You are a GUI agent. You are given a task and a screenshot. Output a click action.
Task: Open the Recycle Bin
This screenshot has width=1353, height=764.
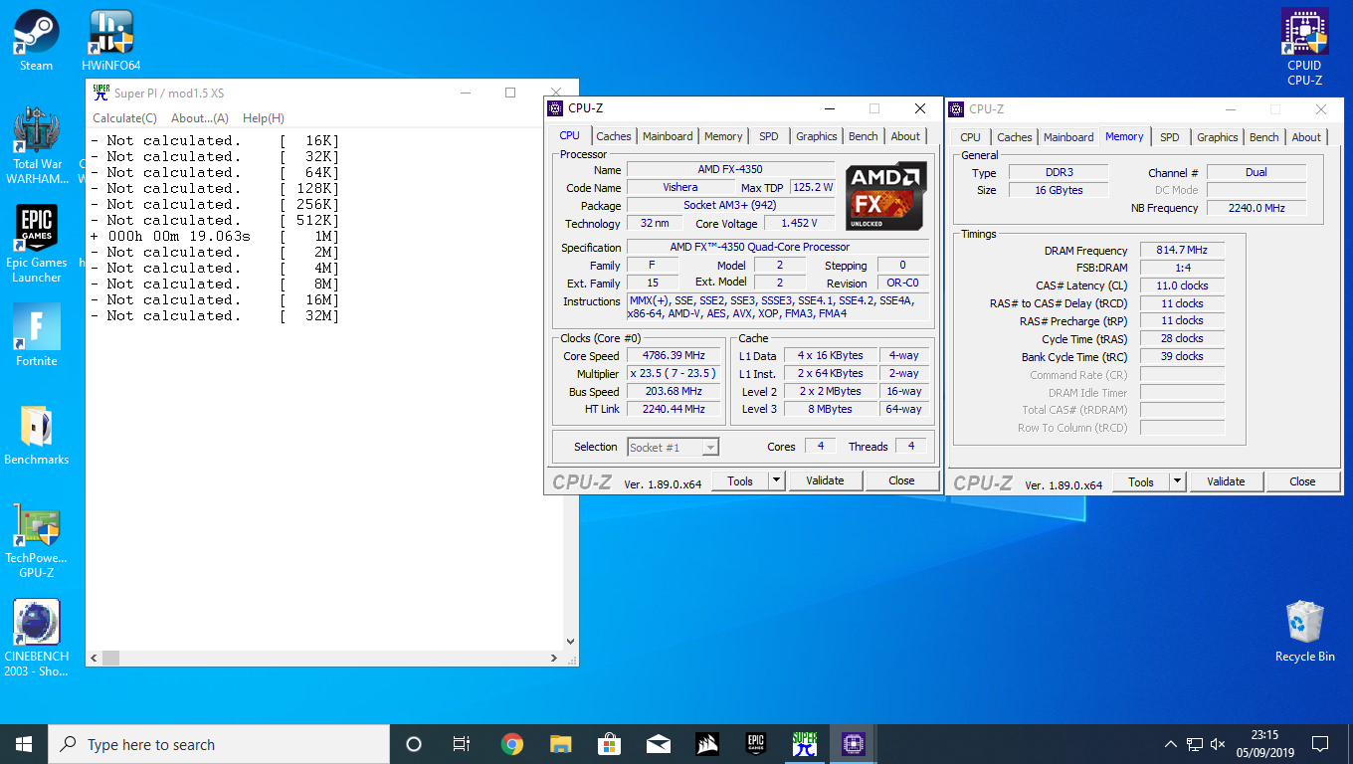pyautogui.click(x=1304, y=631)
